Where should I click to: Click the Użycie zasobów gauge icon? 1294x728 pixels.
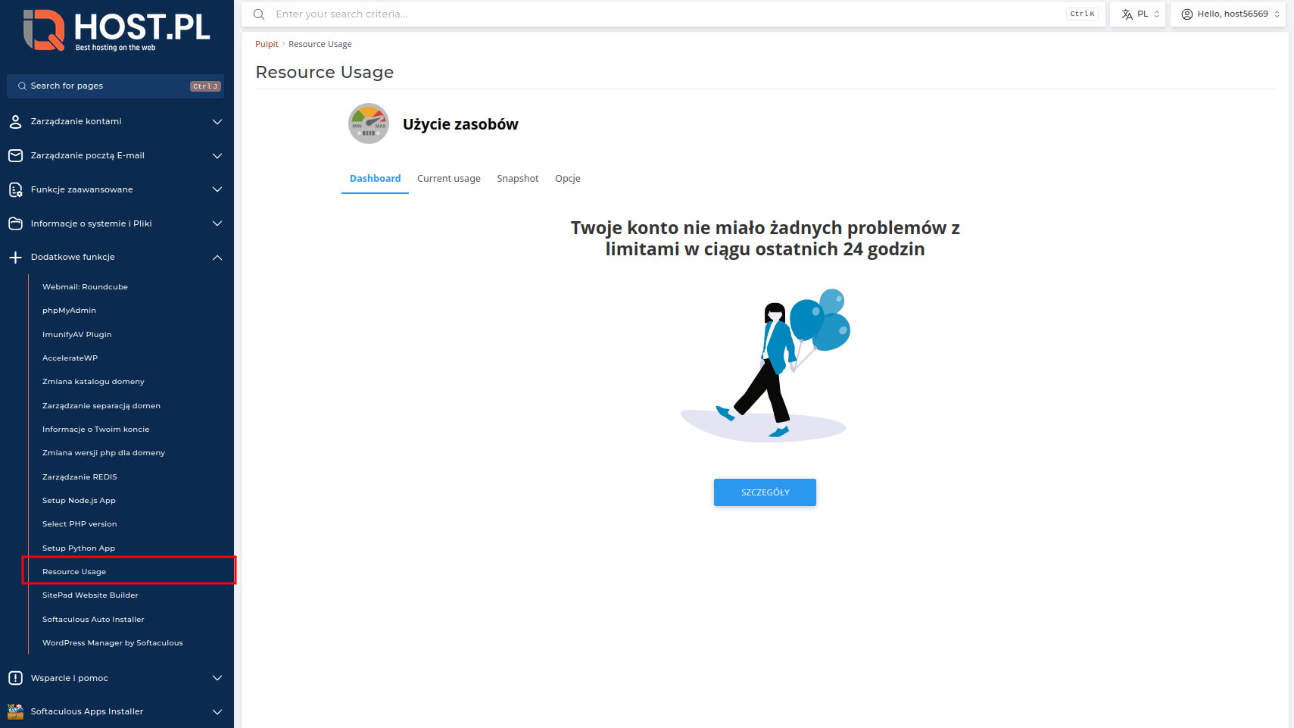click(x=368, y=123)
